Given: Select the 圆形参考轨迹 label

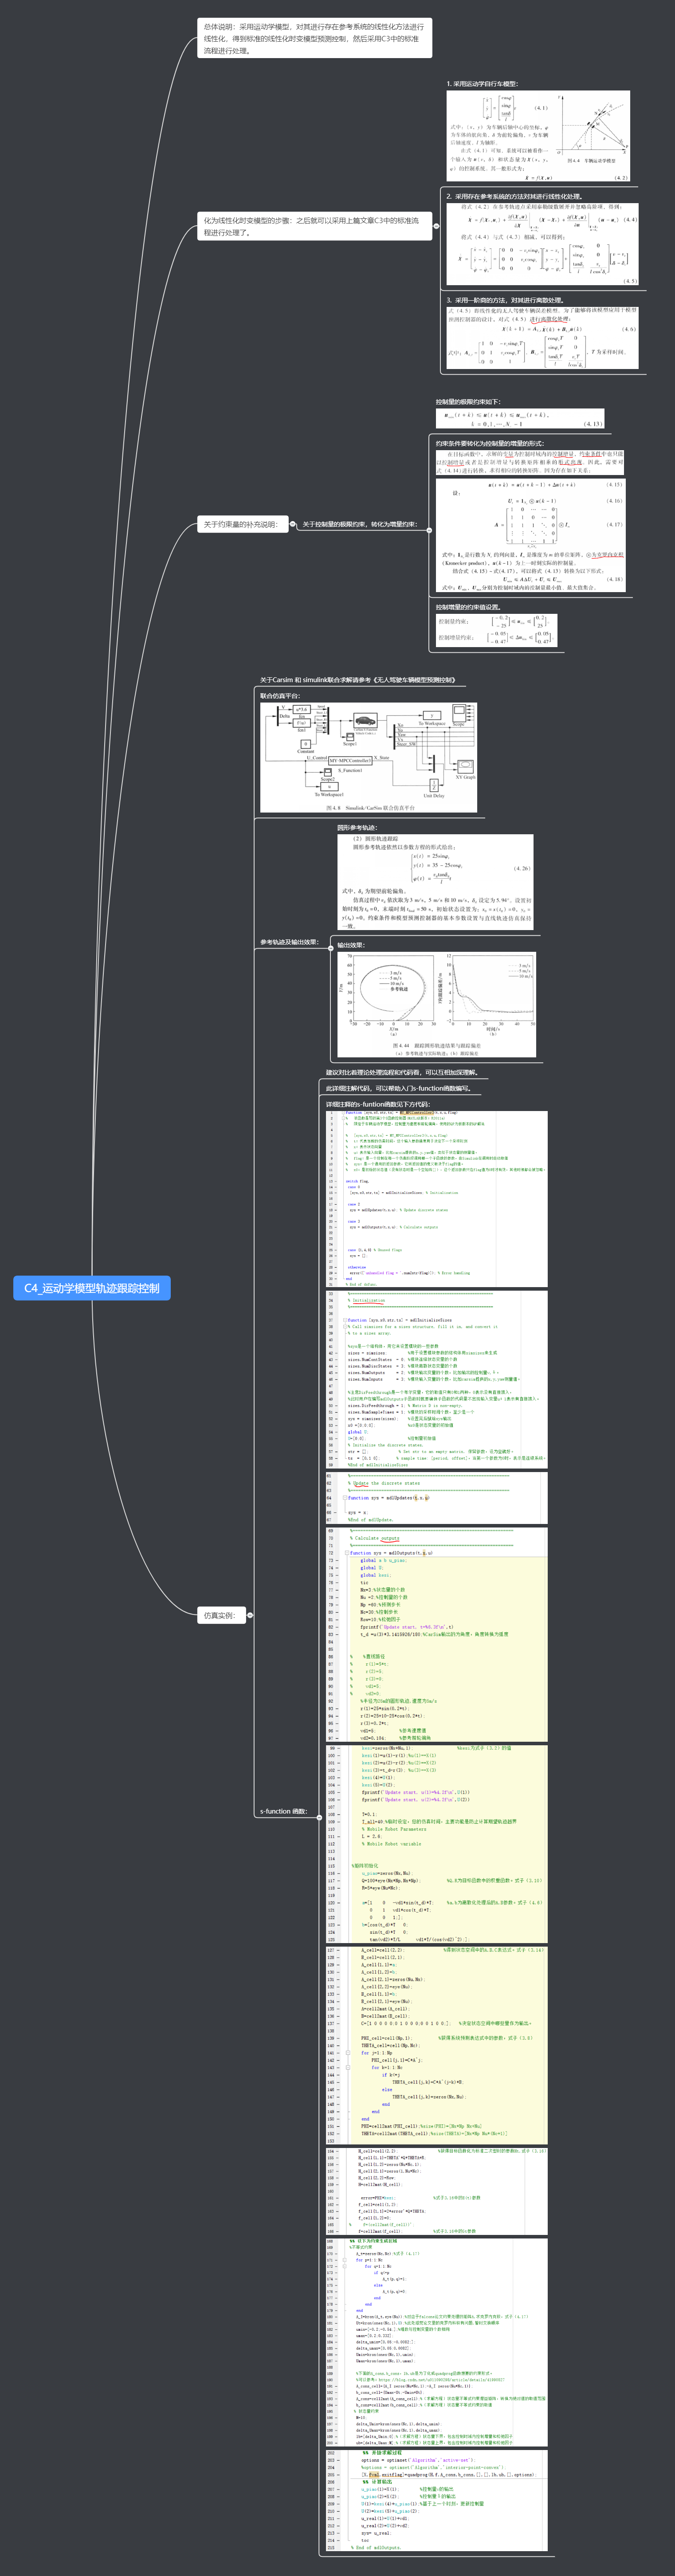Looking at the screenshot, I should (x=357, y=828).
